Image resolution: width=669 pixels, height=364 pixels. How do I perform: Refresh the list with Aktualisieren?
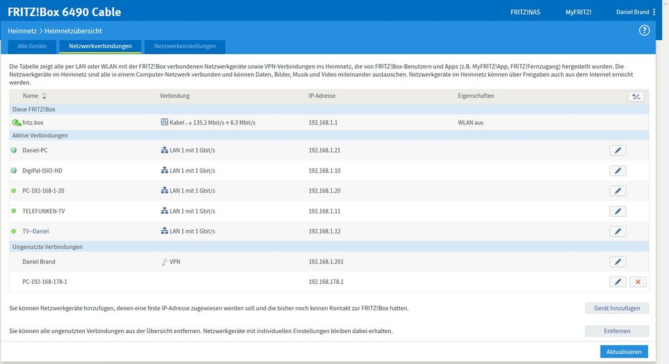coord(624,352)
